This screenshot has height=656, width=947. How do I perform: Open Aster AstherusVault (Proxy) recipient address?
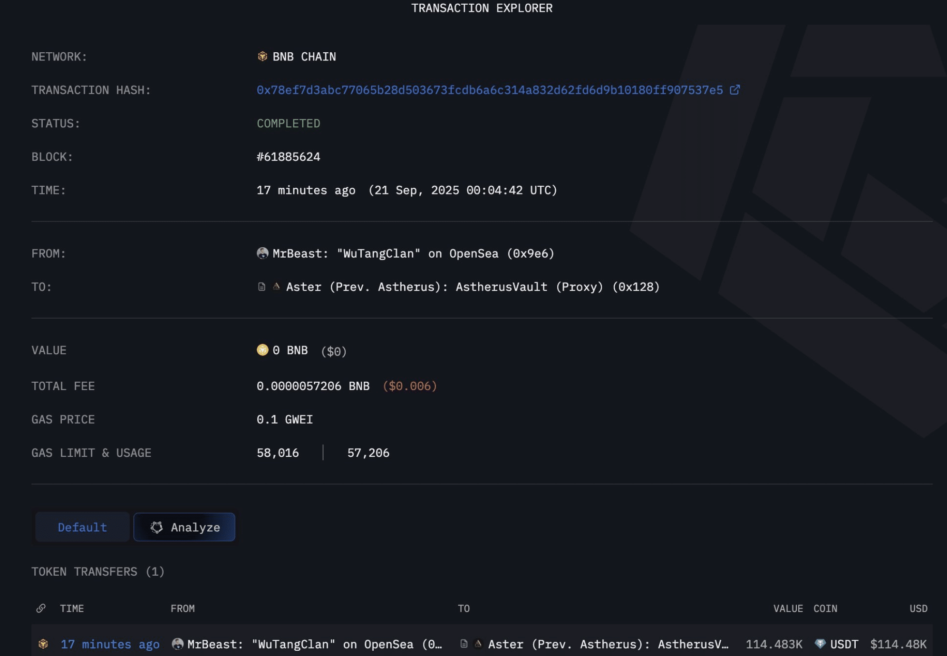click(x=473, y=287)
